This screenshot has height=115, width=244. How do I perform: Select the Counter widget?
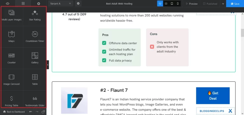[11, 58]
